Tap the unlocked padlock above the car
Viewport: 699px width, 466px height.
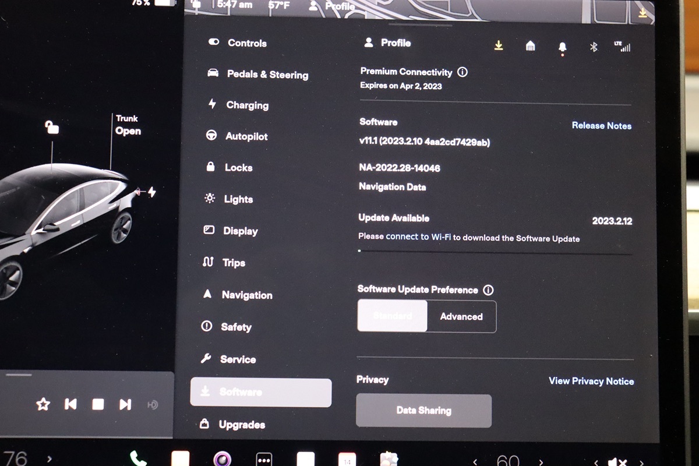tap(52, 127)
